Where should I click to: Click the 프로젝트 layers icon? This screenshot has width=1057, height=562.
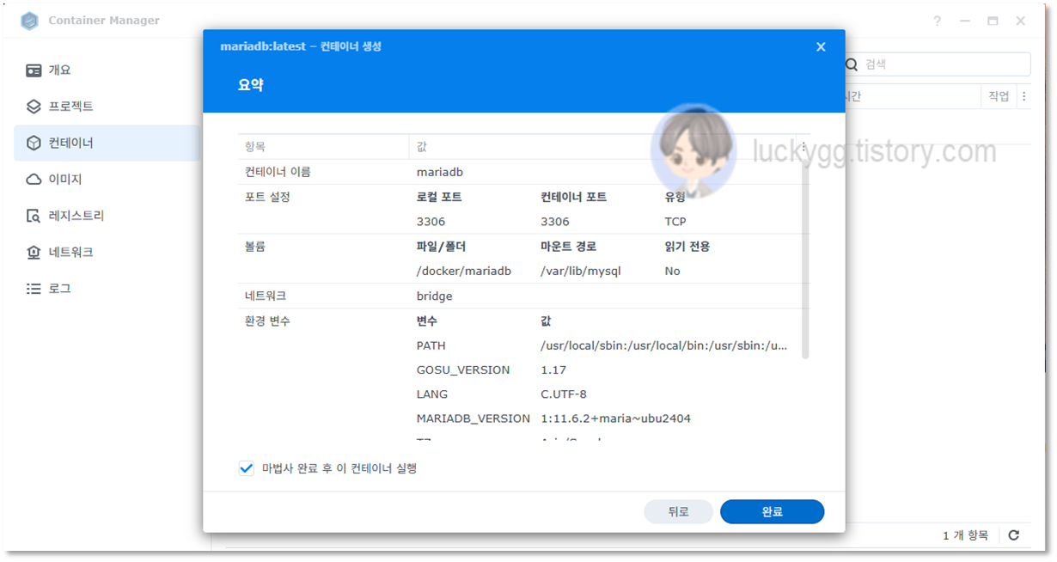click(34, 107)
